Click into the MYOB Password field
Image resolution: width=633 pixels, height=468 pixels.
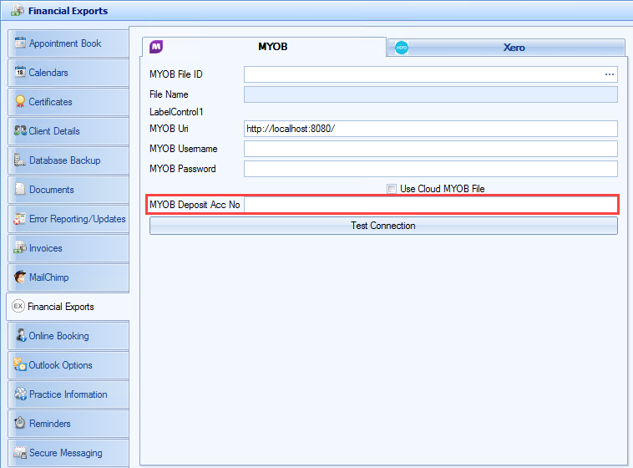click(431, 169)
